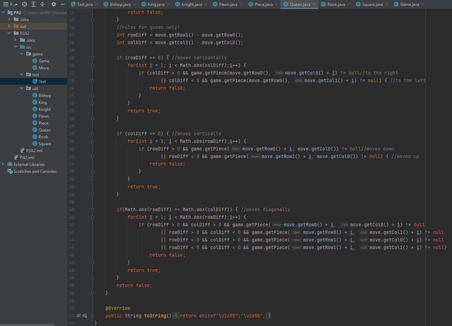Click the Select Opened File target icon
The width and height of the screenshot is (452, 326).
pyautogui.click(x=24, y=4)
